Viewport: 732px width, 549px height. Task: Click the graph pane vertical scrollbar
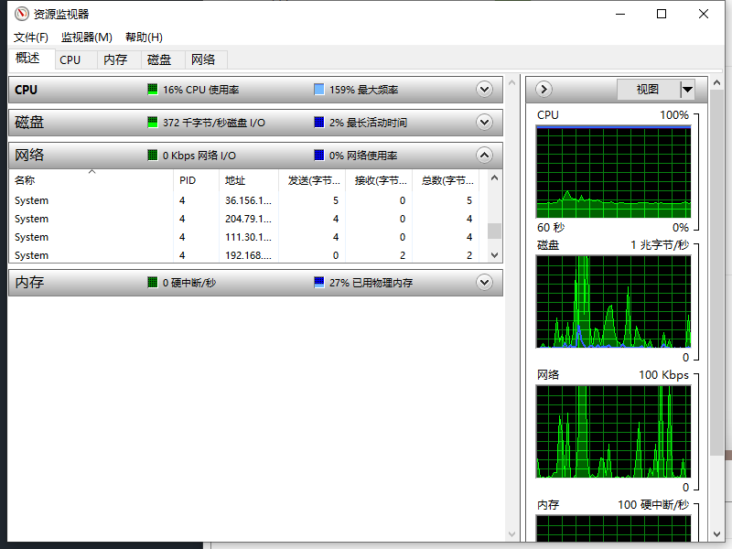click(716, 274)
